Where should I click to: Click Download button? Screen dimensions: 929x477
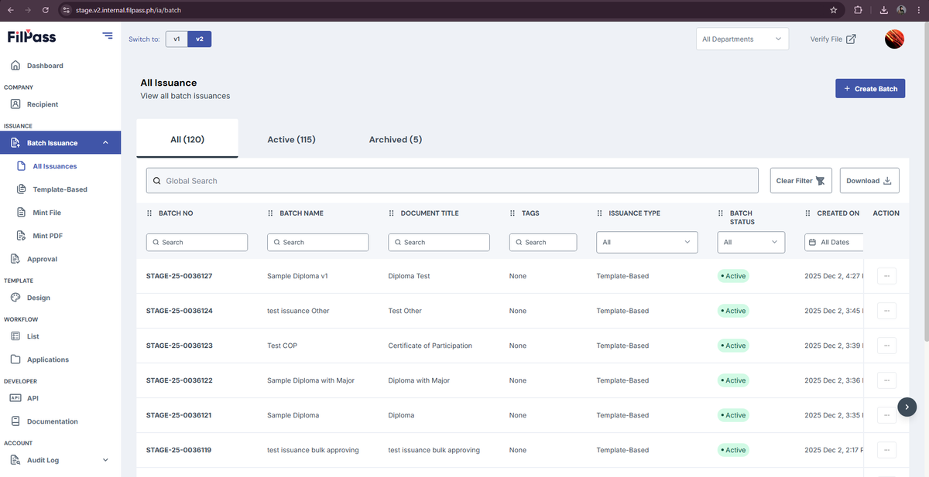click(x=869, y=181)
